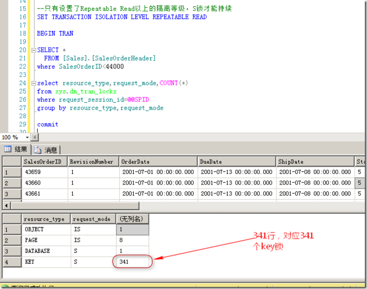Click SET TRANSACTION ISOLATION LEVEL line
367x289 pixels.
point(122,17)
